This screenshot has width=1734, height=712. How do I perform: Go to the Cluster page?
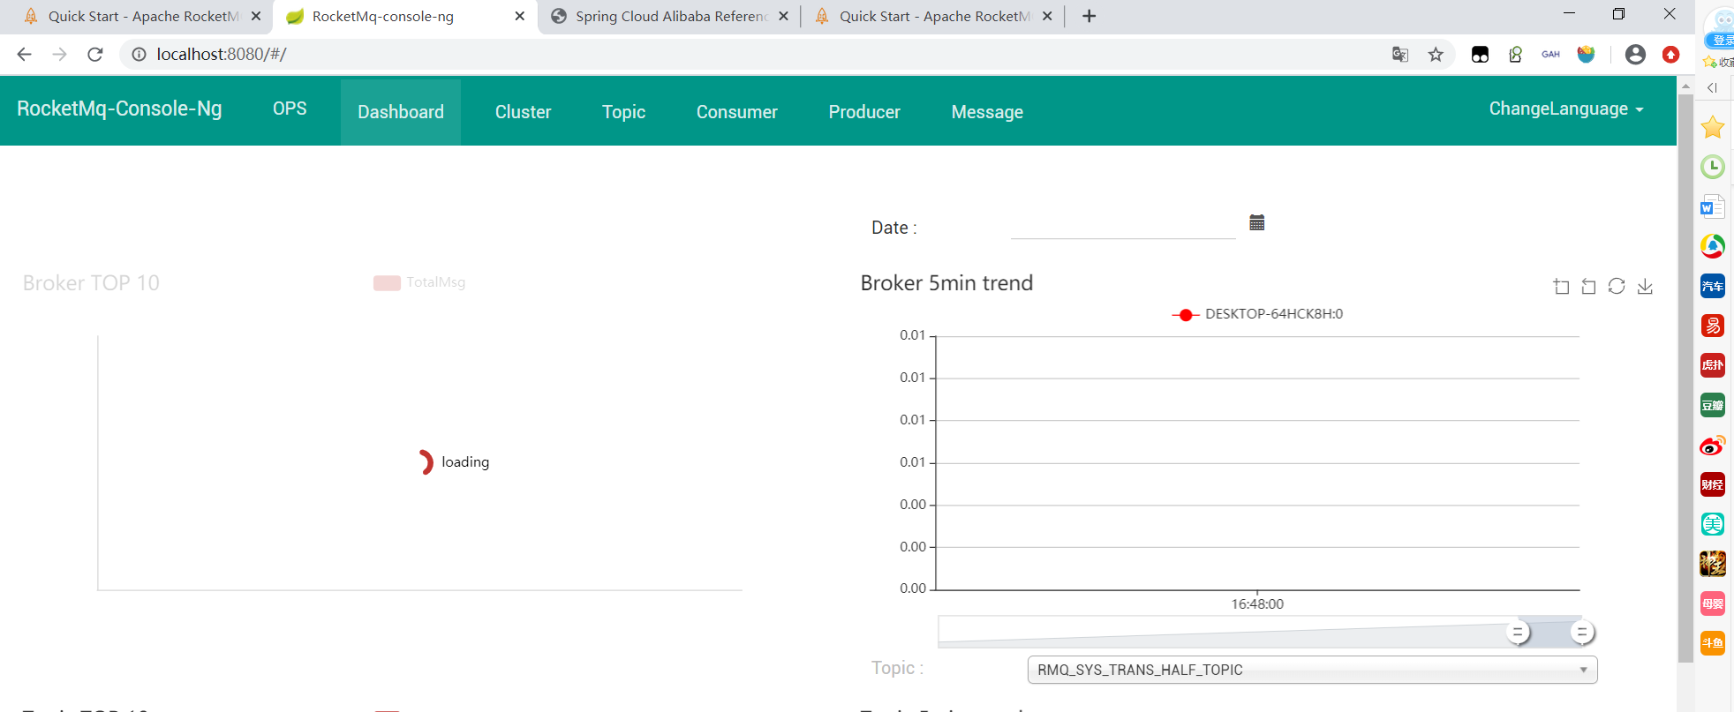coord(523,112)
